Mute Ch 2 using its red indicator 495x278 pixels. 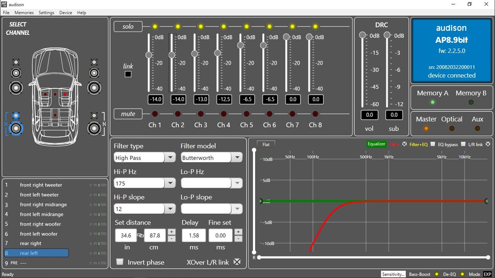178,114
